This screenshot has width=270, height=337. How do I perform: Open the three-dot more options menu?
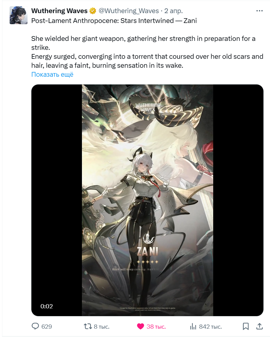pyautogui.click(x=260, y=11)
